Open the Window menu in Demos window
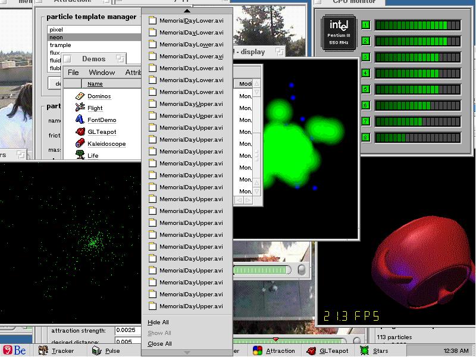The height and width of the screenshot is (357, 476). [x=102, y=73]
